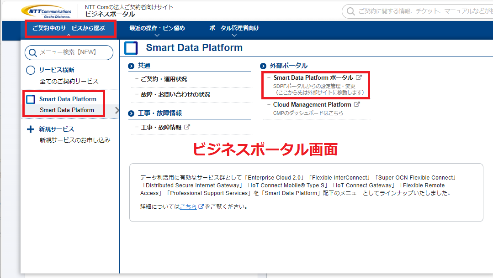Click the circle icon beside サービス横断
The height and width of the screenshot is (278, 493).
pyautogui.click(x=31, y=70)
